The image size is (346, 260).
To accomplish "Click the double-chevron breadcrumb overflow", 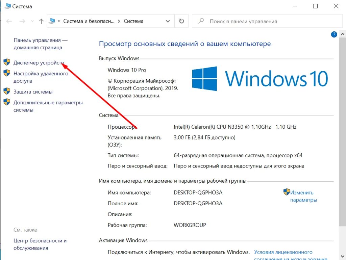I will pos(59,21).
